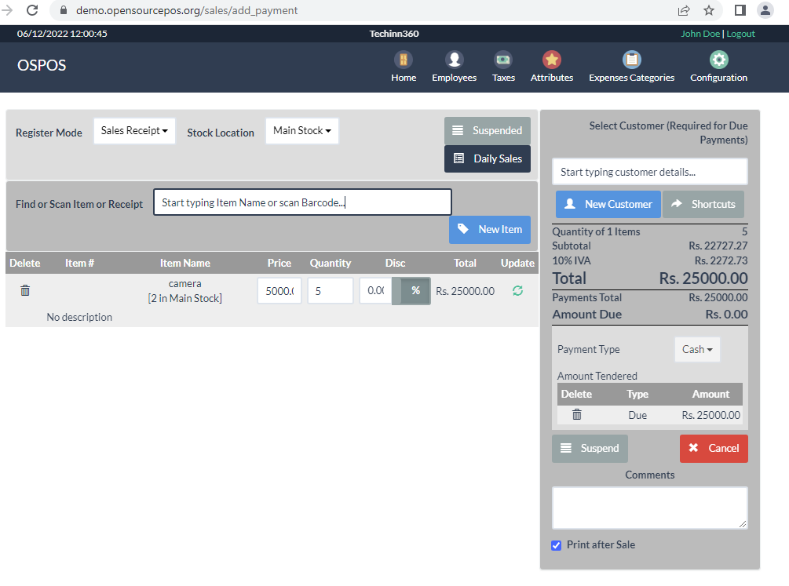Show Suspended sales list
This screenshot has width=789, height=586.
pos(487,130)
